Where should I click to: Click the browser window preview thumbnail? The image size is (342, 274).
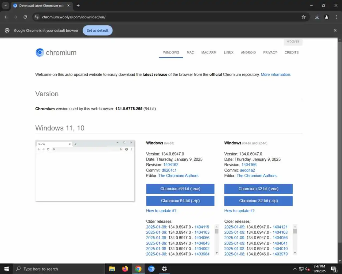[85, 171]
